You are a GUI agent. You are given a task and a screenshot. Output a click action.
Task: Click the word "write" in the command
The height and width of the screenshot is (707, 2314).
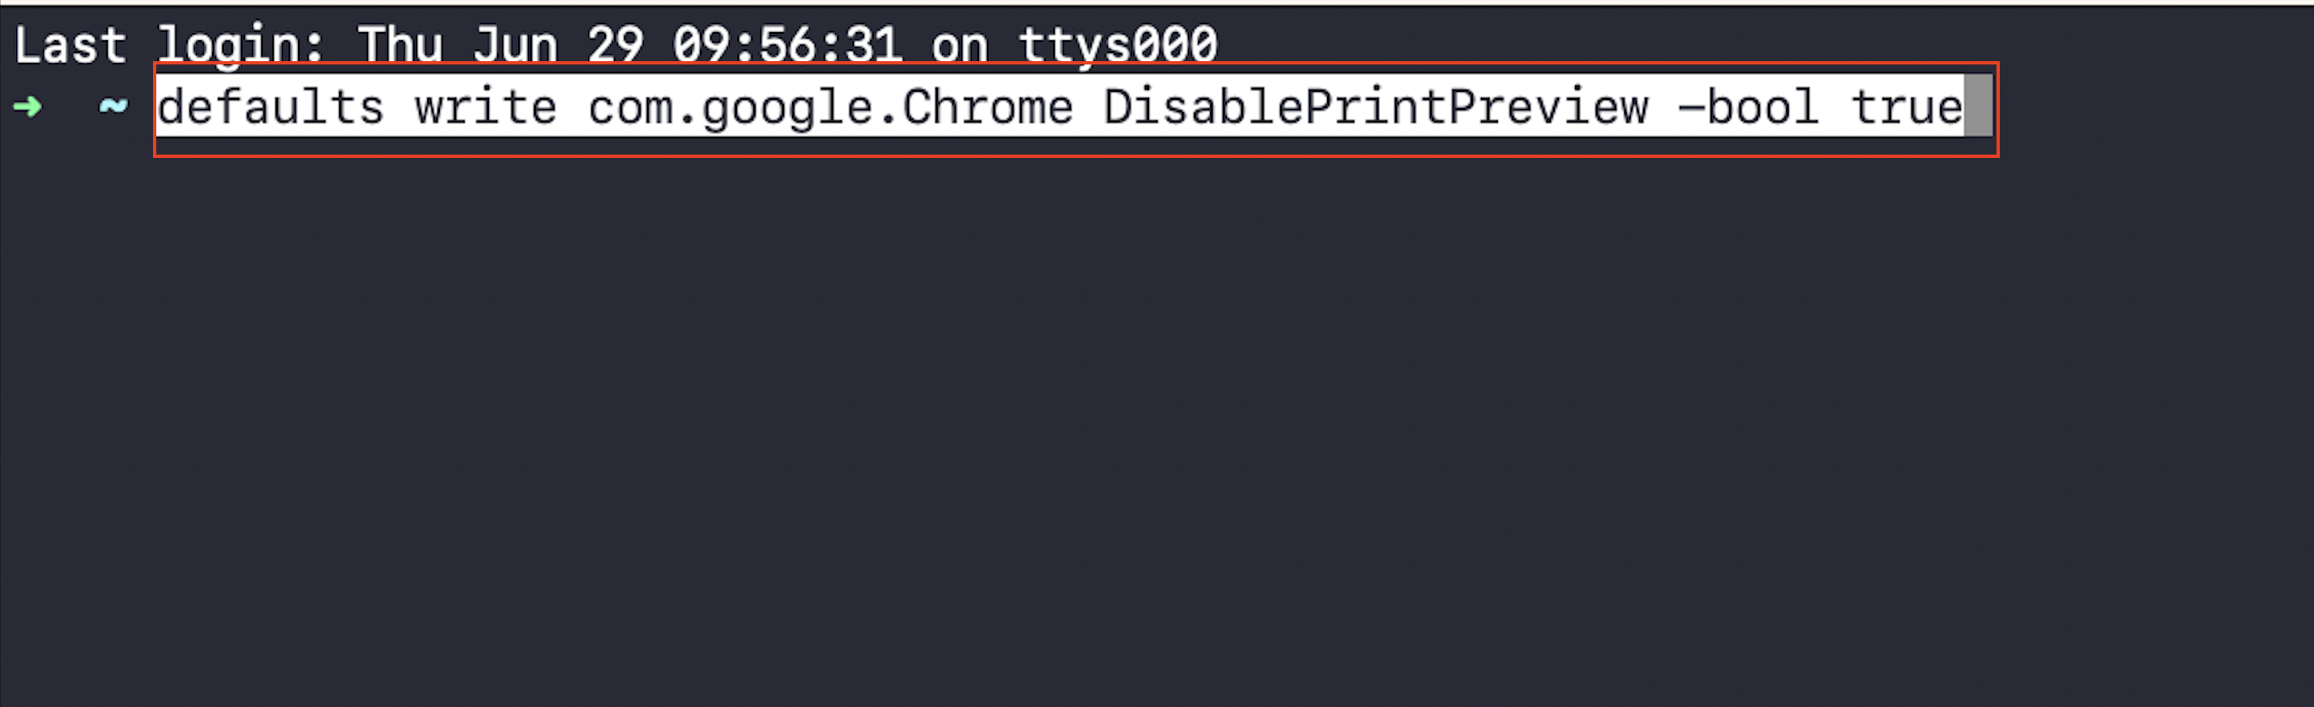tap(485, 108)
